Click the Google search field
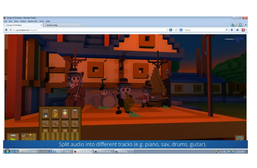Viewport: 257px width, 168px height. click(x=205, y=30)
